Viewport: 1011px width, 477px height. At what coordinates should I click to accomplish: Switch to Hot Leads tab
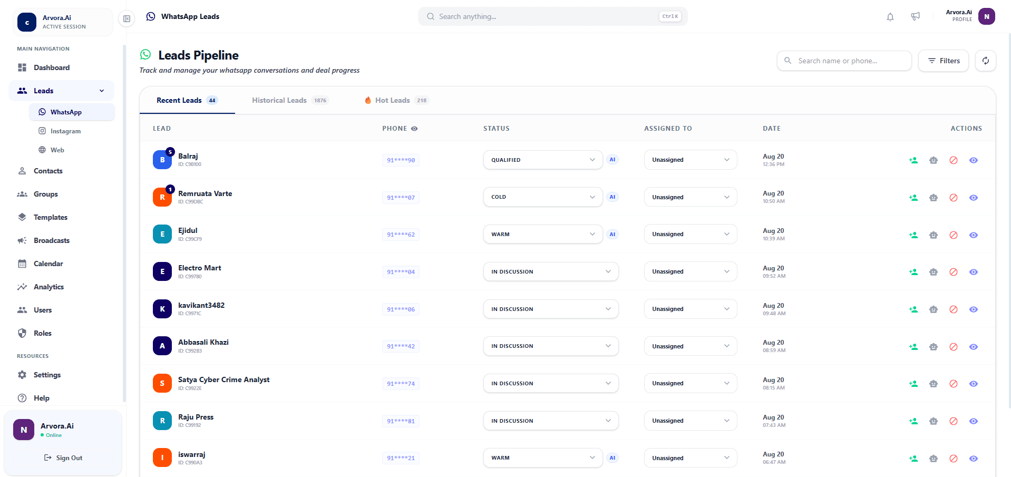pyautogui.click(x=396, y=100)
